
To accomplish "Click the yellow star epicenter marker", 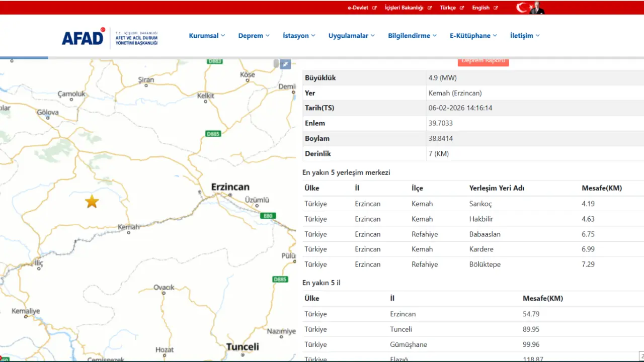I will 92,202.
